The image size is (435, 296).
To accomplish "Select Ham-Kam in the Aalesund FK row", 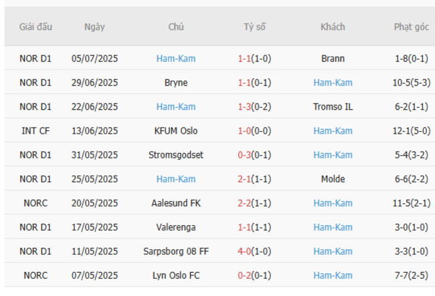I will coord(333,203).
